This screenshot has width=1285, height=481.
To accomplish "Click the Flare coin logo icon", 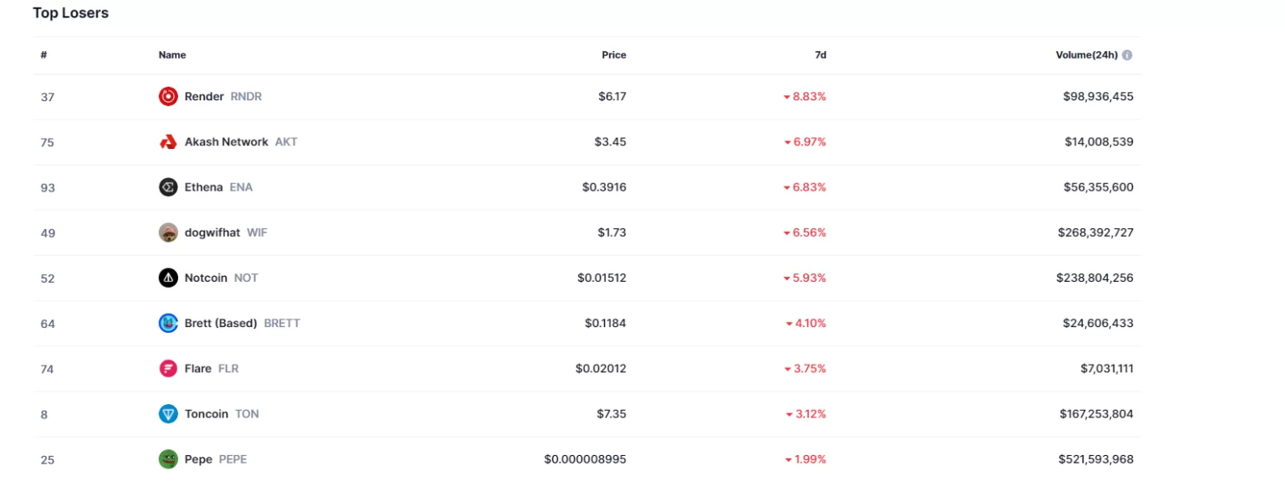I will [168, 368].
